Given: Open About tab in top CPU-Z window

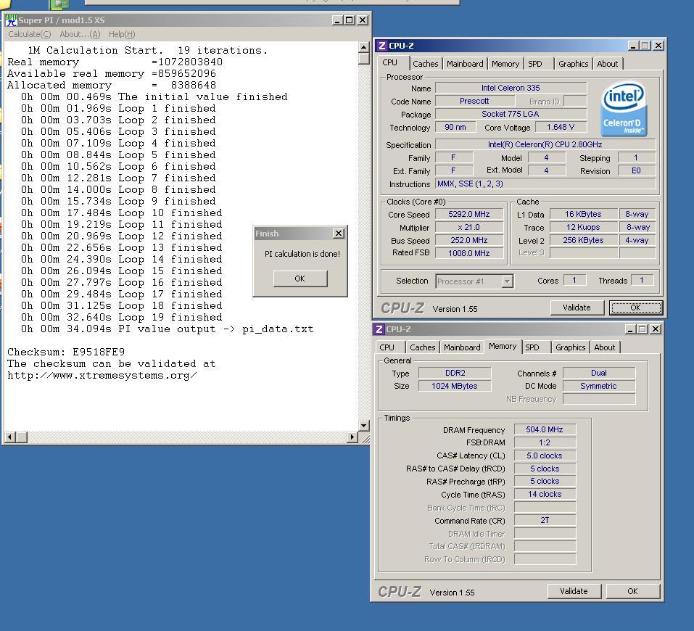Looking at the screenshot, I should 607,64.
